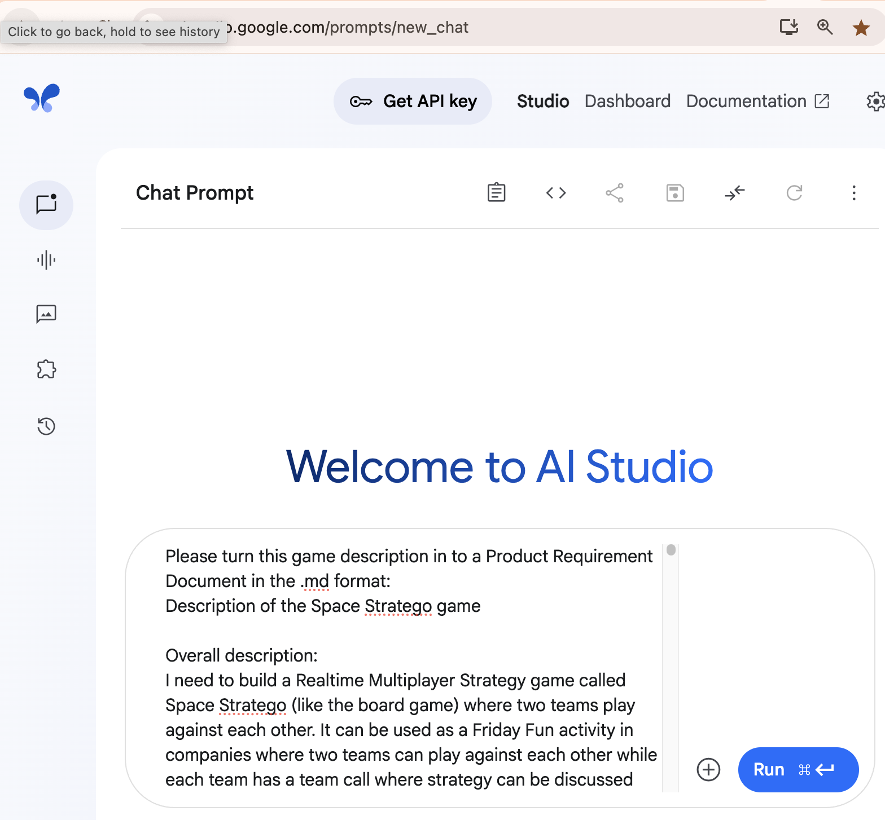This screenshot has width=885, height=820.
Task: Click the Run button
Action: click(798, 770)
